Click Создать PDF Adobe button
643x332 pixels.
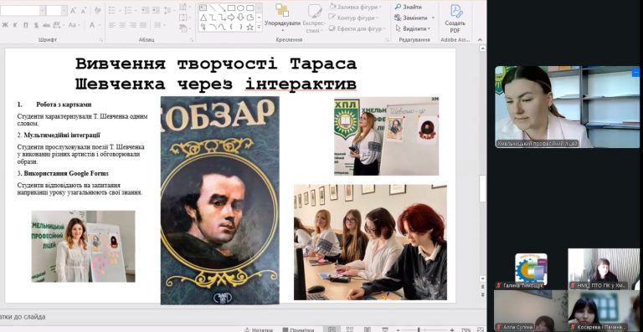pos(455,19)
